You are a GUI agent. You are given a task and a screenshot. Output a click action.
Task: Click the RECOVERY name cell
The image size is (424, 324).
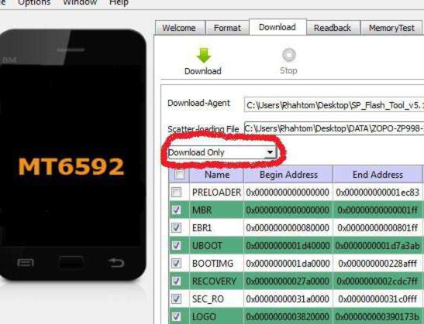[216, 281]
